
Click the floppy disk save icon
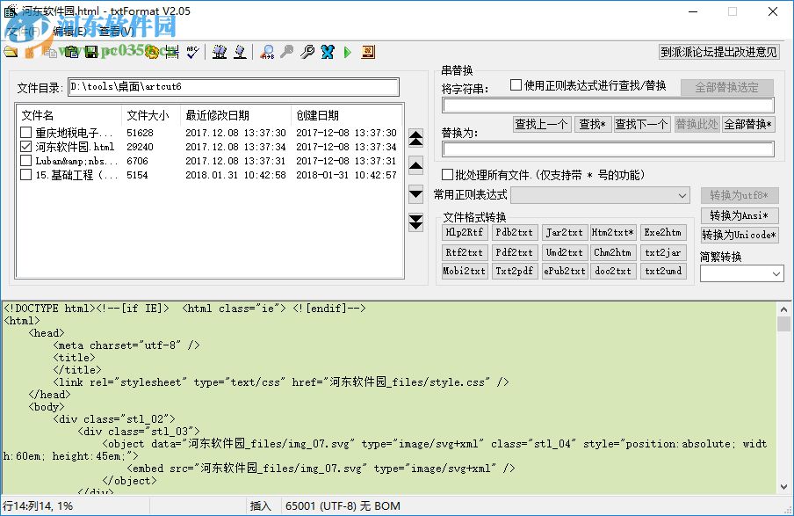(90, 53)
